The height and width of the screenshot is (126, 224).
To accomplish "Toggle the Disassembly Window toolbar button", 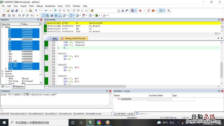I will tap(47, 15).
